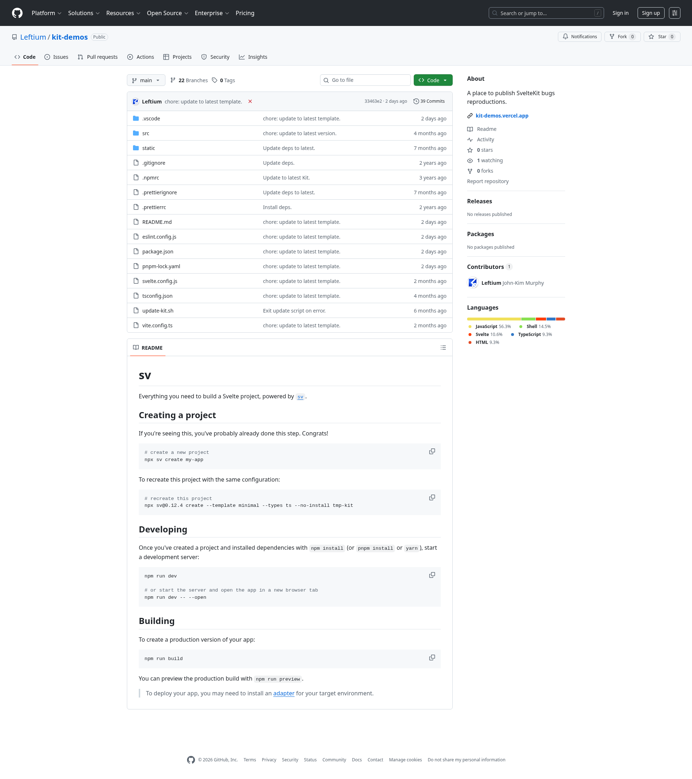Click the static folder icon
This screenshot has height=779, width=692.
tap(136, 148)
